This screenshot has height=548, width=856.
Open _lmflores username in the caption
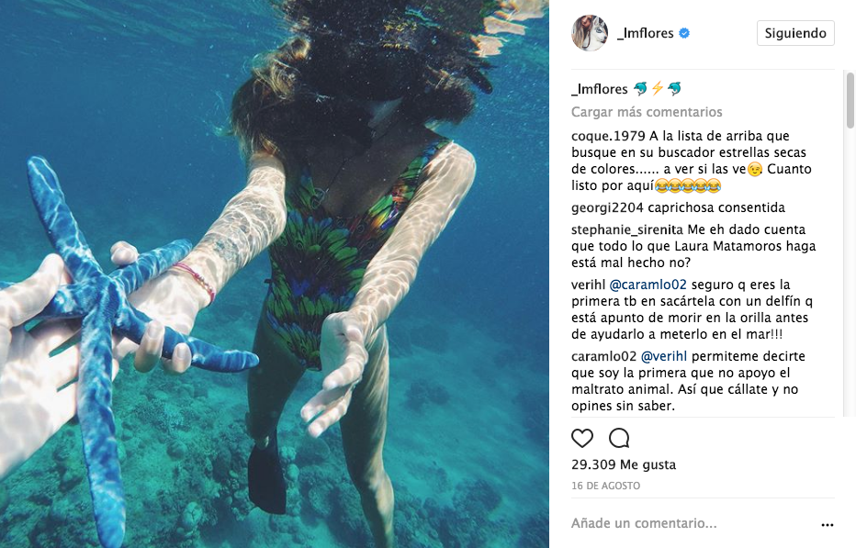pos(600,89)
